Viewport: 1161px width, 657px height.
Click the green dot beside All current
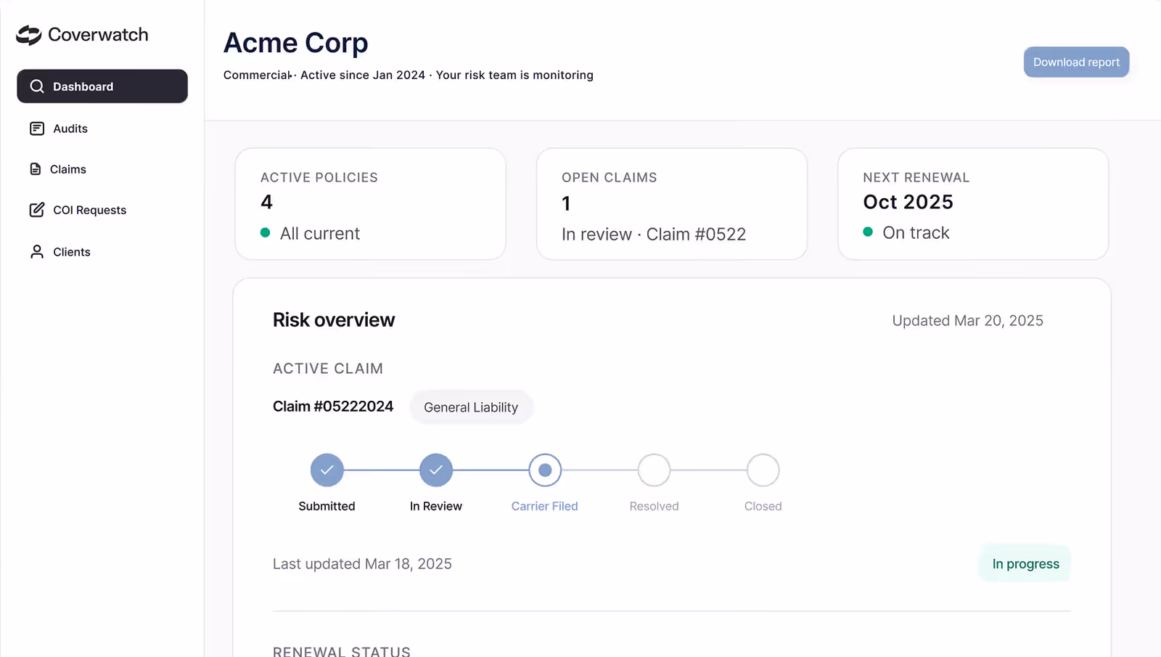click(x=265, y=233)
